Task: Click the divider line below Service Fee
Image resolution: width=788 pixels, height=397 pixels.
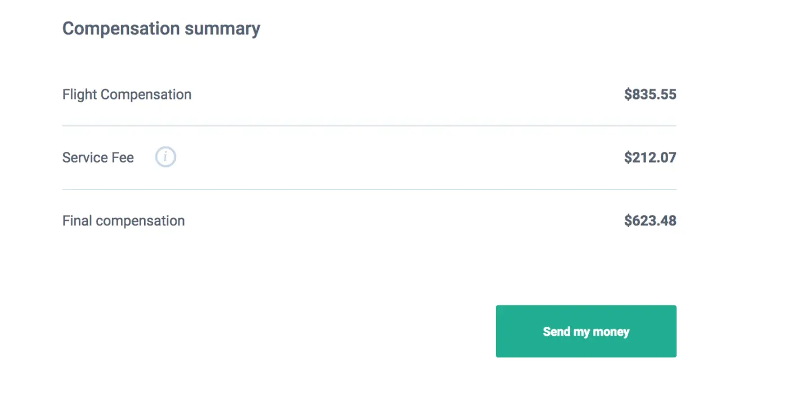Action: pyautogui.click(x=369, y=190)
